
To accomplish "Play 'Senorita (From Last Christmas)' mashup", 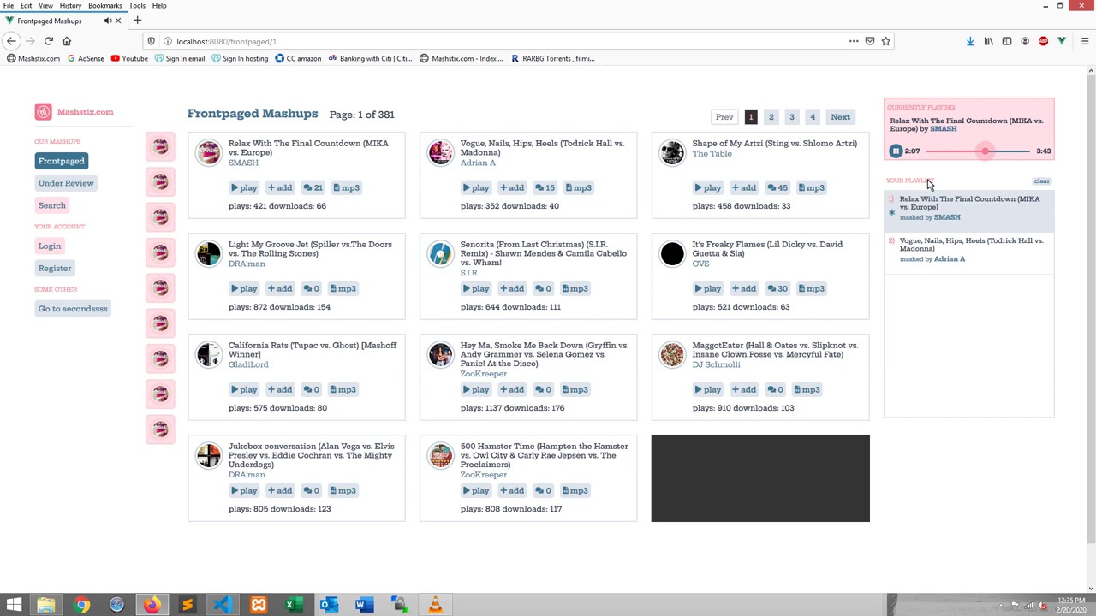I will [476, 289].
